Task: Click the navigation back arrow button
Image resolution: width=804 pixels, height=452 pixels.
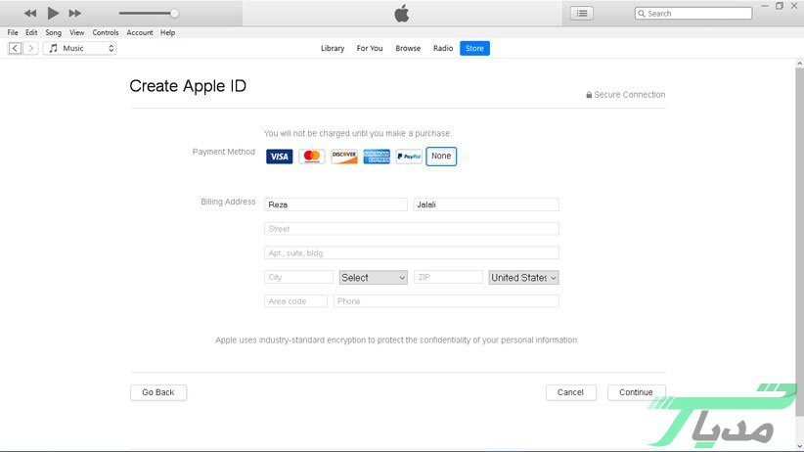Action: coord(15,48)
